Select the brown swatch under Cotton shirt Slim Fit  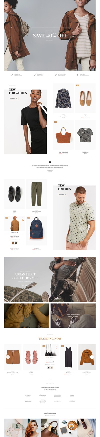click(x=13, y=243)
